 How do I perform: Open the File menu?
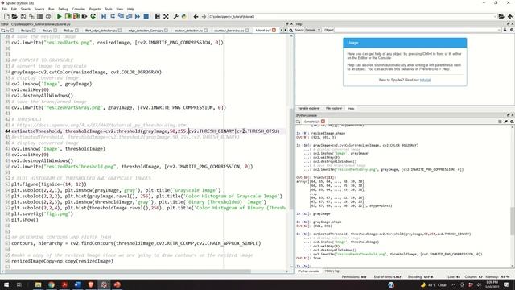(5, 9)
